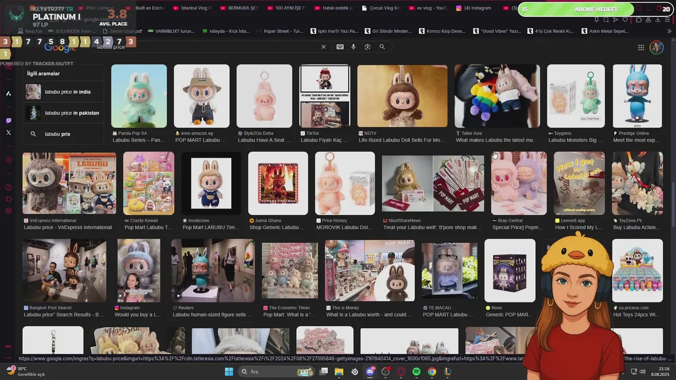Open the Jumia Ghana Labubu image
The image size is (676, 380).
[278, 183]
